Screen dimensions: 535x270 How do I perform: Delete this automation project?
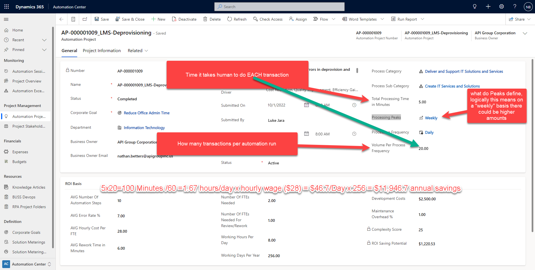[x=212, y=19]
